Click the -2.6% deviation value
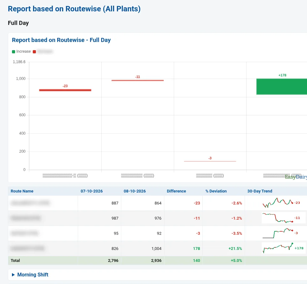Screen dimensions: 307x284 (237, 203)
